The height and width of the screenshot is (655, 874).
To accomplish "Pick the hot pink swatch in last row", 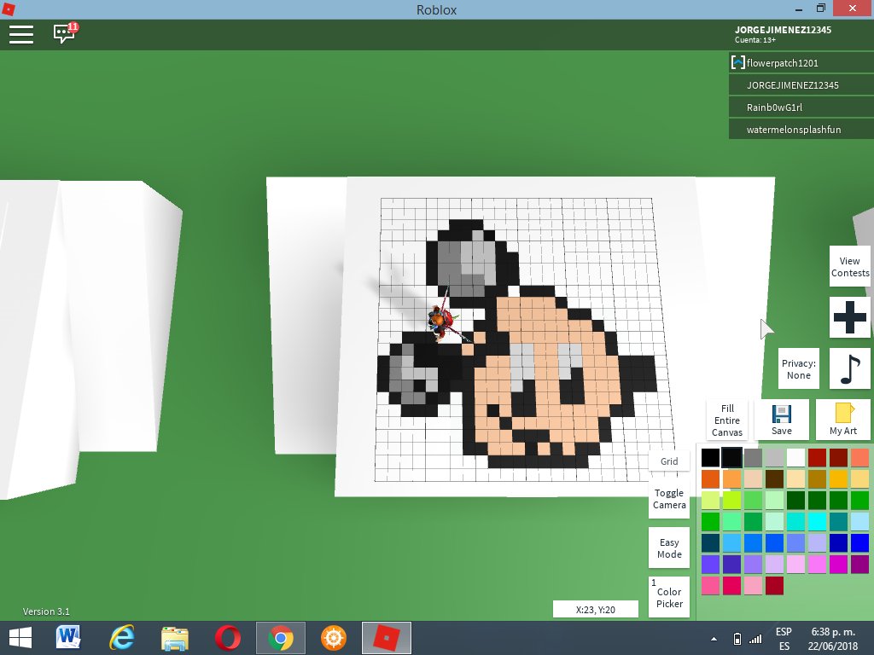I will click(x=710, y=585).
